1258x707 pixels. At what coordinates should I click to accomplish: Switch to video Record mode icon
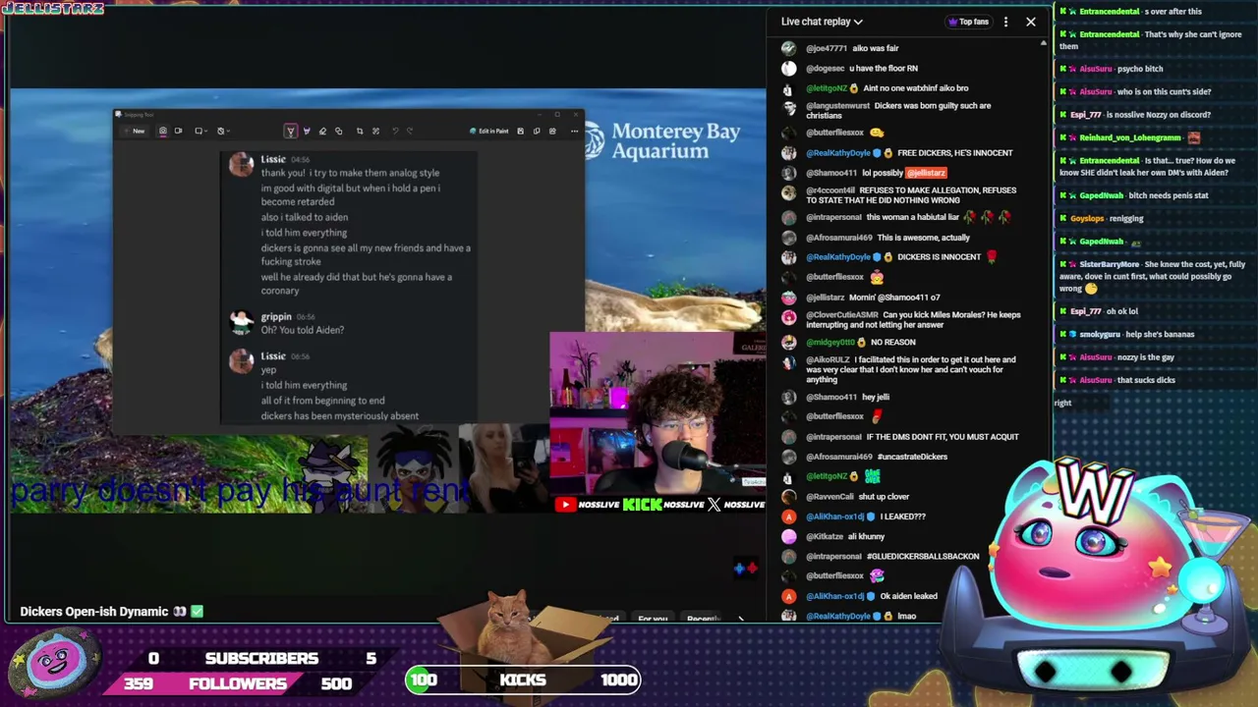tap(178, 131)
